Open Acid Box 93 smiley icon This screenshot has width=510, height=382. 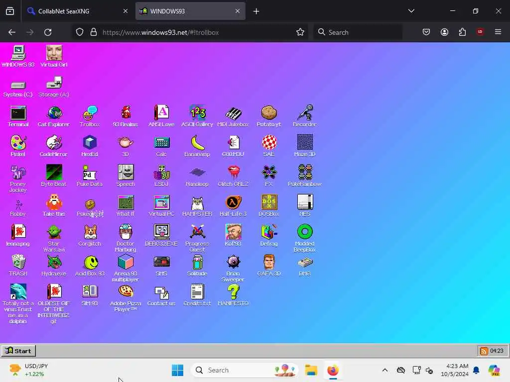point(90,266)
